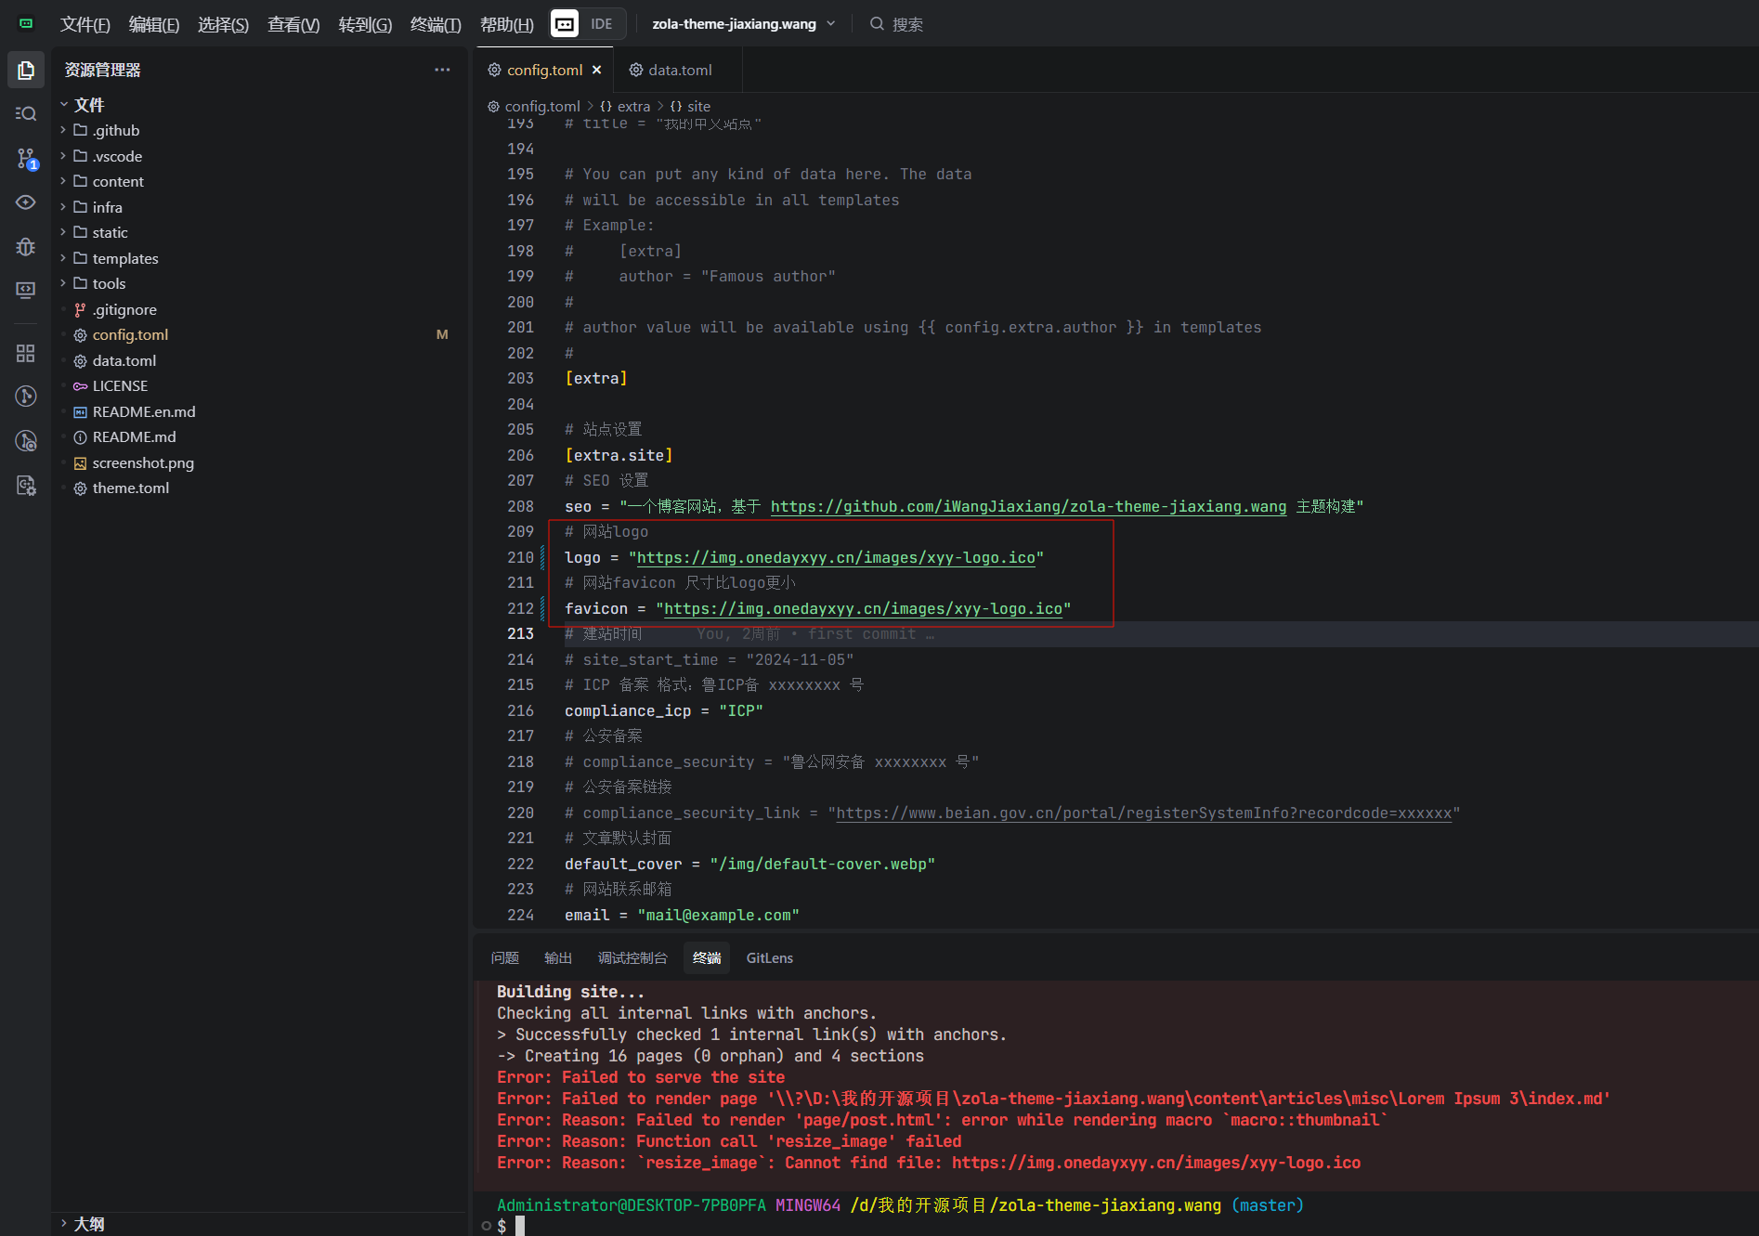Switch to the 输出 panel tab
This screenshot has width=1759, height=1236.
click(x=558, y=957)
